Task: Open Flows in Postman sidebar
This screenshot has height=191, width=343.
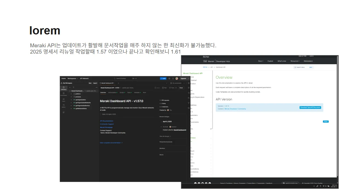Action: point(64,100)
